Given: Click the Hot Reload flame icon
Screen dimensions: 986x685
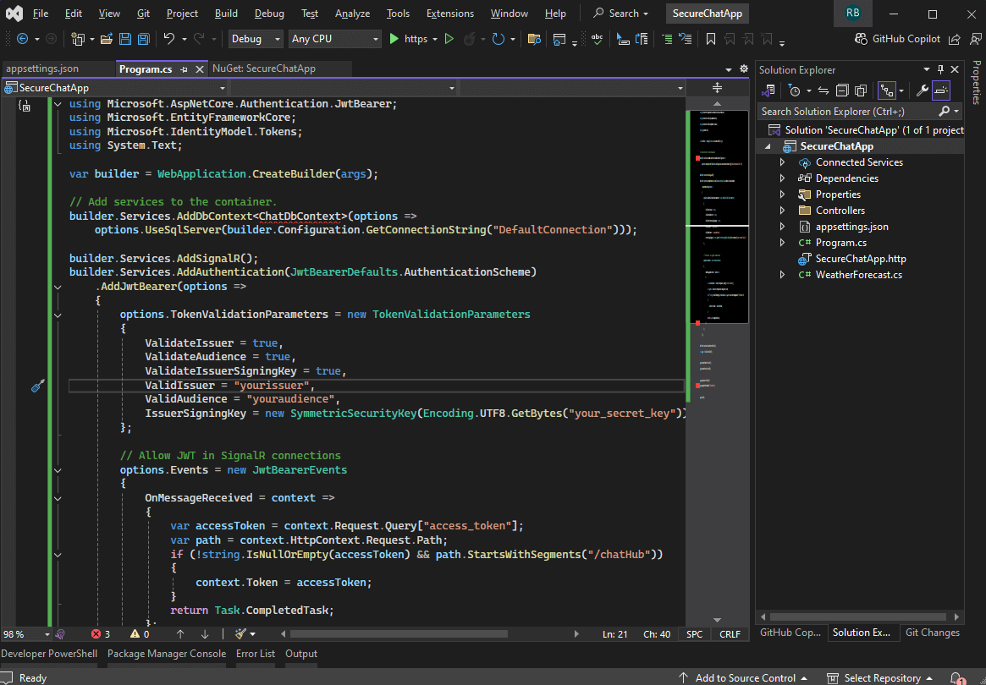Looking at the screenshot, I should pos(468,39).
